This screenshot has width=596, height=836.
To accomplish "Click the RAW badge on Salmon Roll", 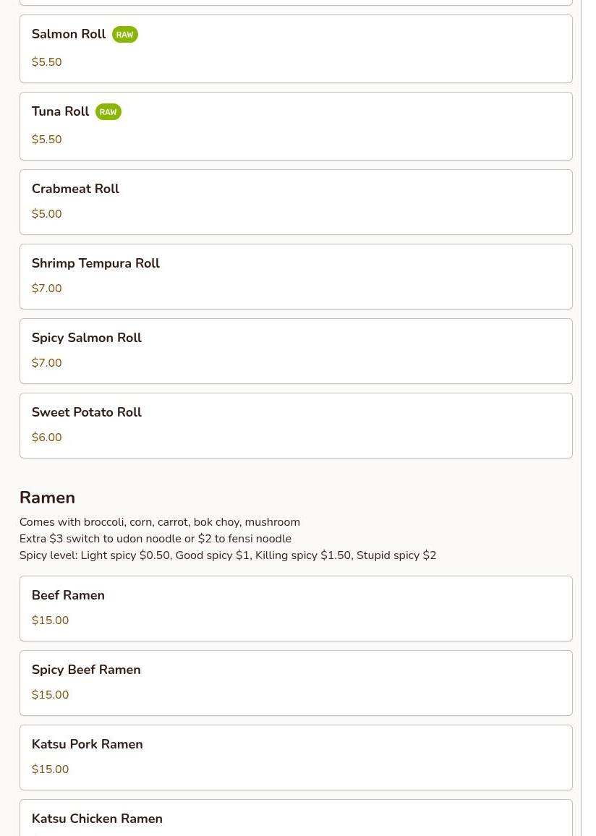I will (x=124, y=35).
